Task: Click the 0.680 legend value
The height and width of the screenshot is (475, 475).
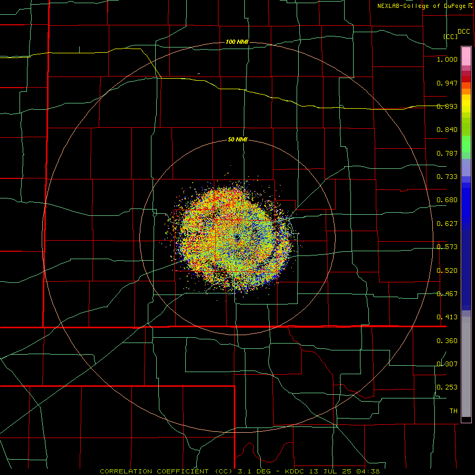Action: (447, 200)
